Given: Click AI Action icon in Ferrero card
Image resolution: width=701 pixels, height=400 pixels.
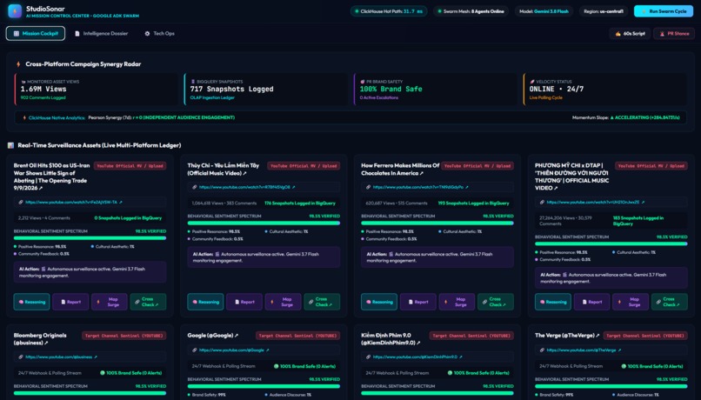Looking at the screenshot, I should (x=391, y=254).
